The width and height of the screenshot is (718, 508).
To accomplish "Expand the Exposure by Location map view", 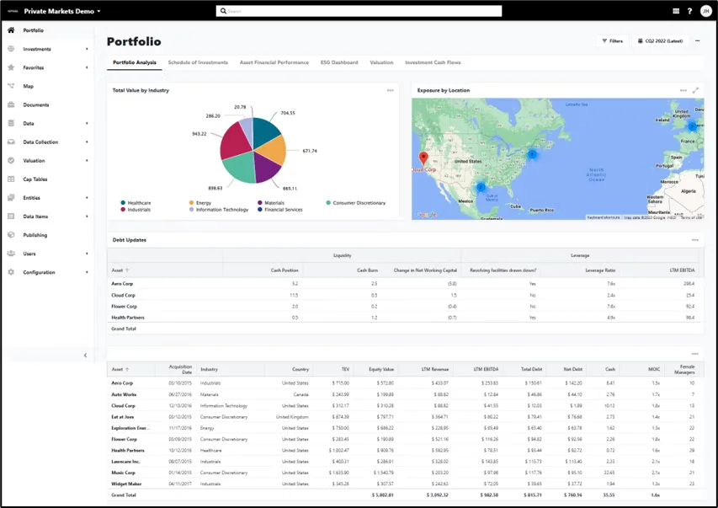I will click(696, 90).
